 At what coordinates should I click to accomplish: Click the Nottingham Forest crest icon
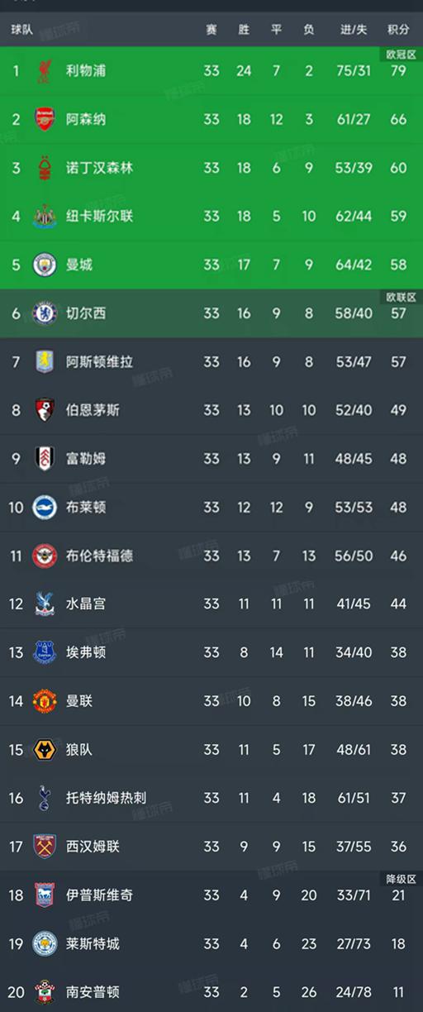(44, 168)
